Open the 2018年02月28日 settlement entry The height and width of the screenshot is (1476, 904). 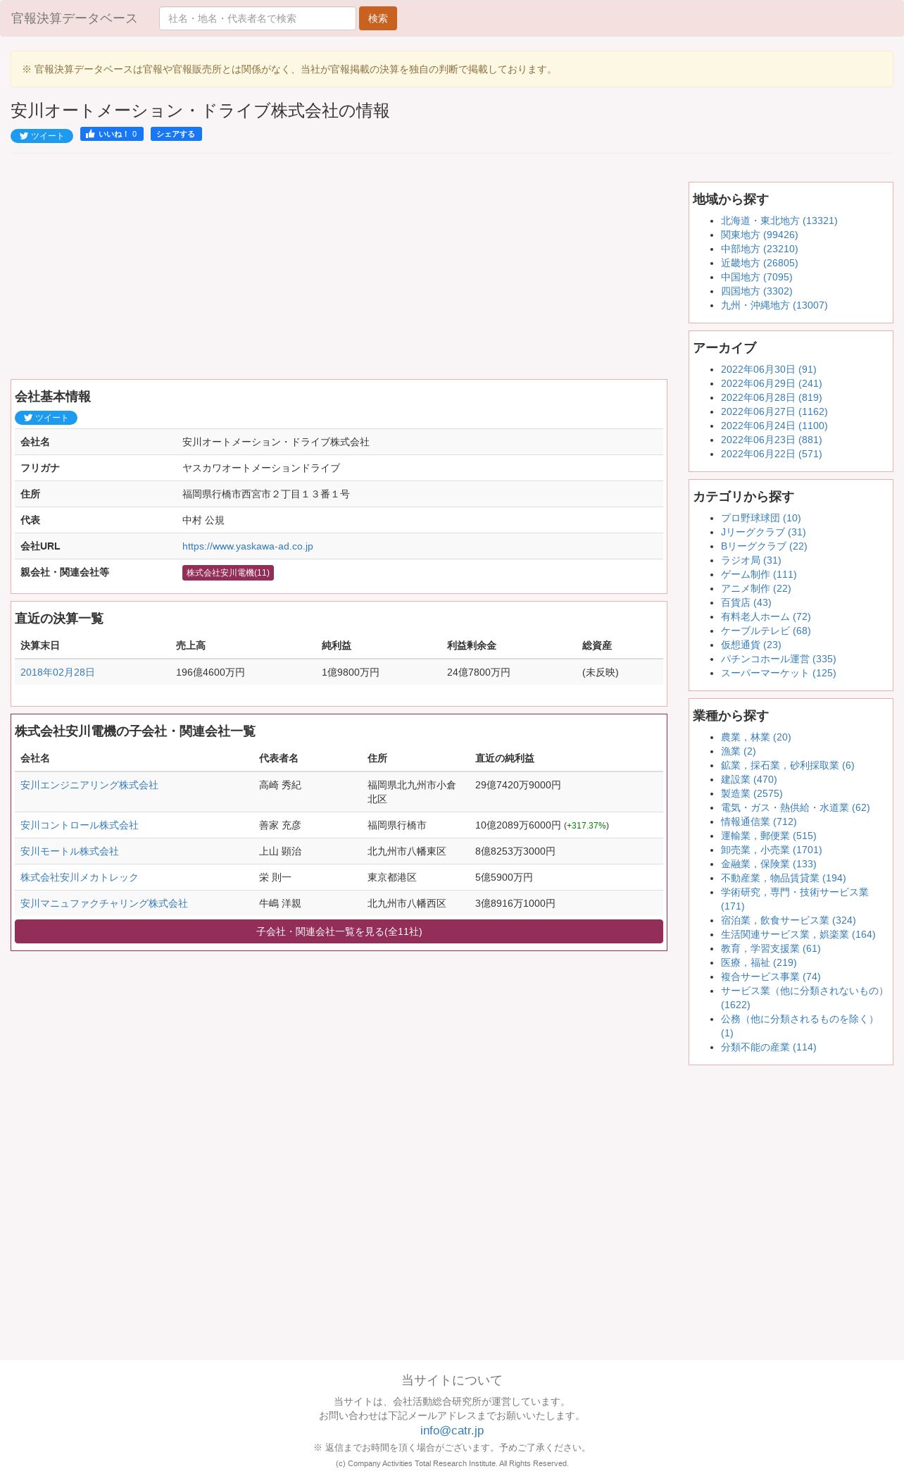click(x=58, y=672)
